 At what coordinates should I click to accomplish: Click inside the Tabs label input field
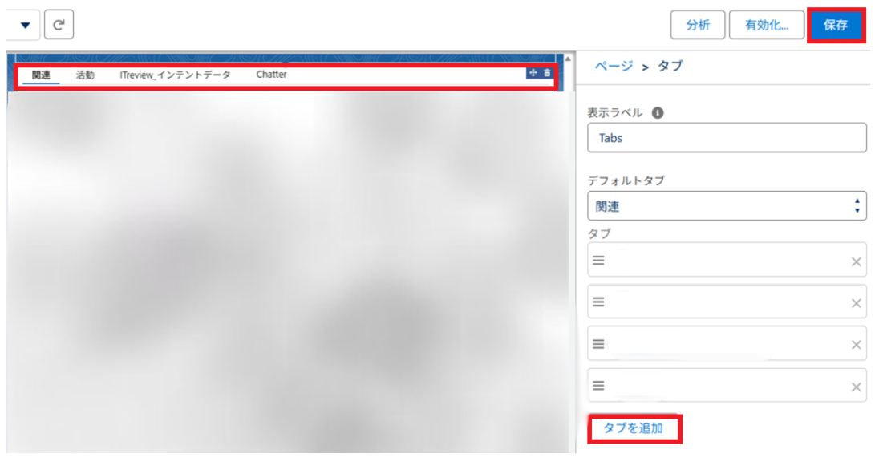coord(722,137)
